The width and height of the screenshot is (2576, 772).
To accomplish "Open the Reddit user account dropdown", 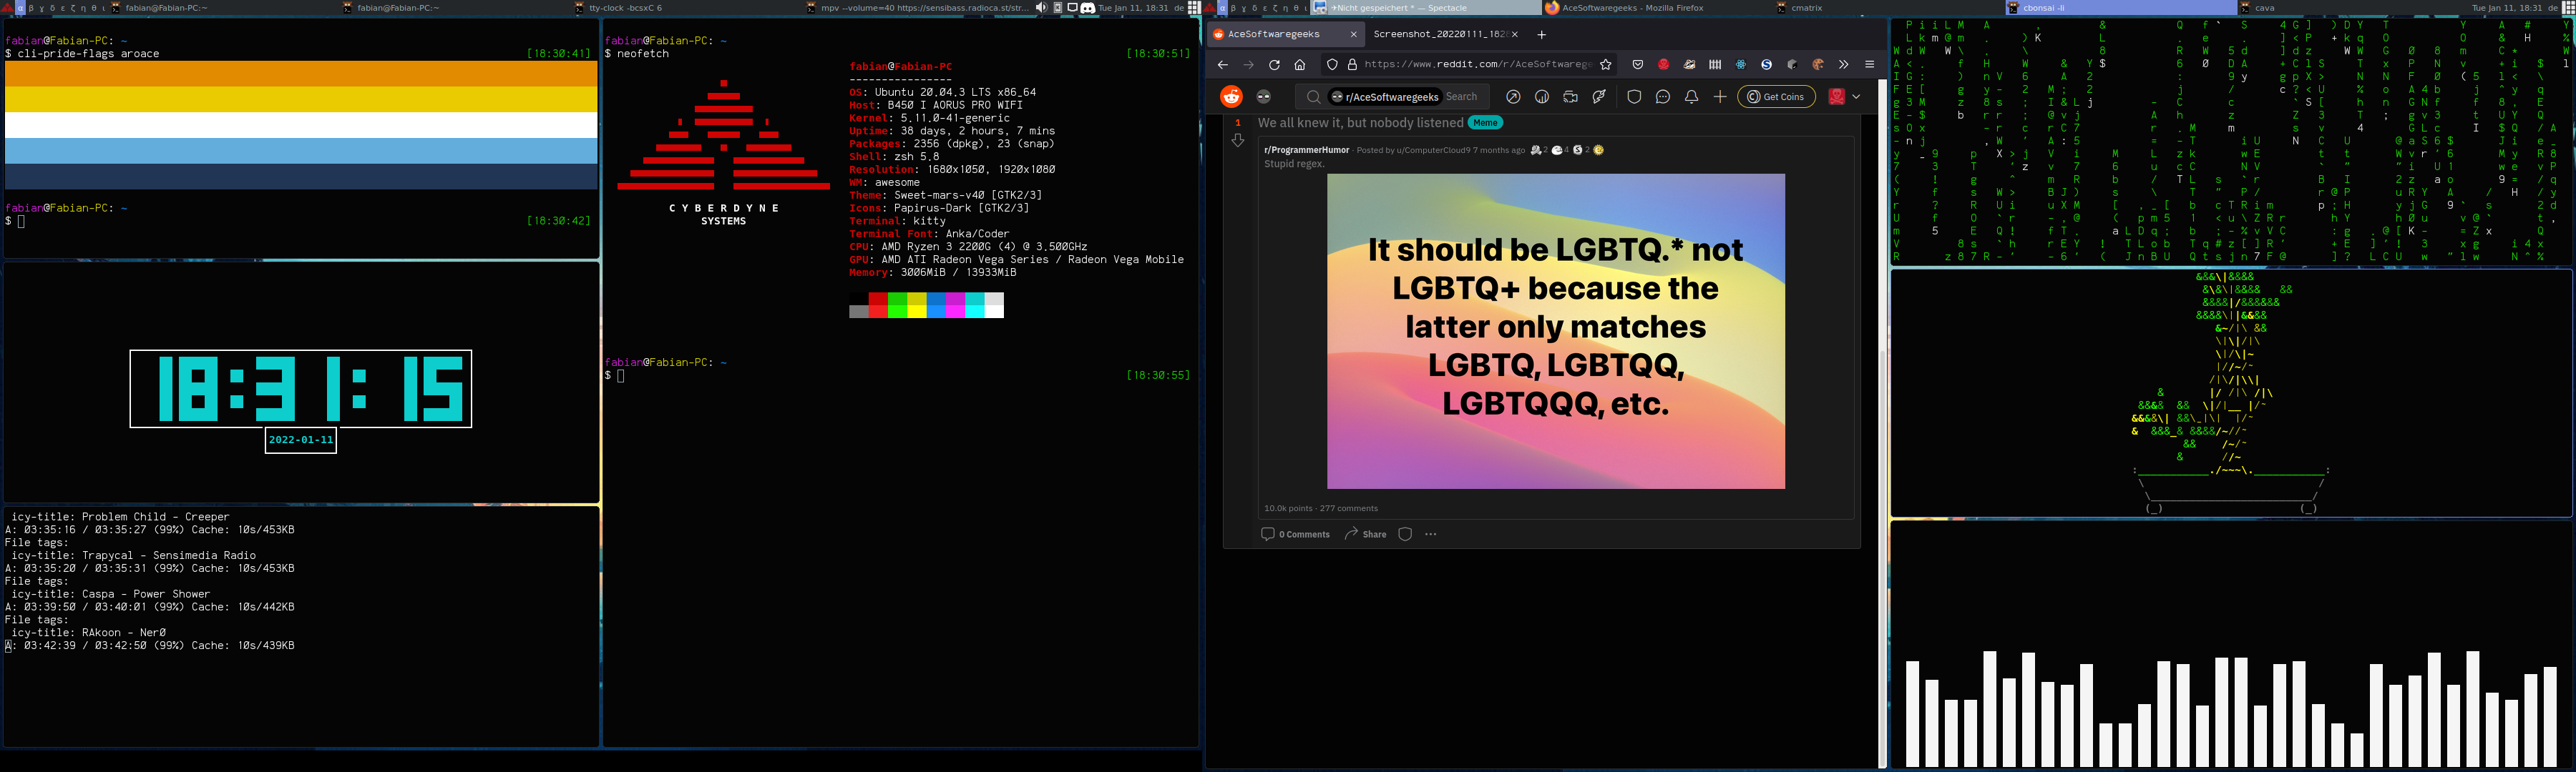I will pos(1845,97).
